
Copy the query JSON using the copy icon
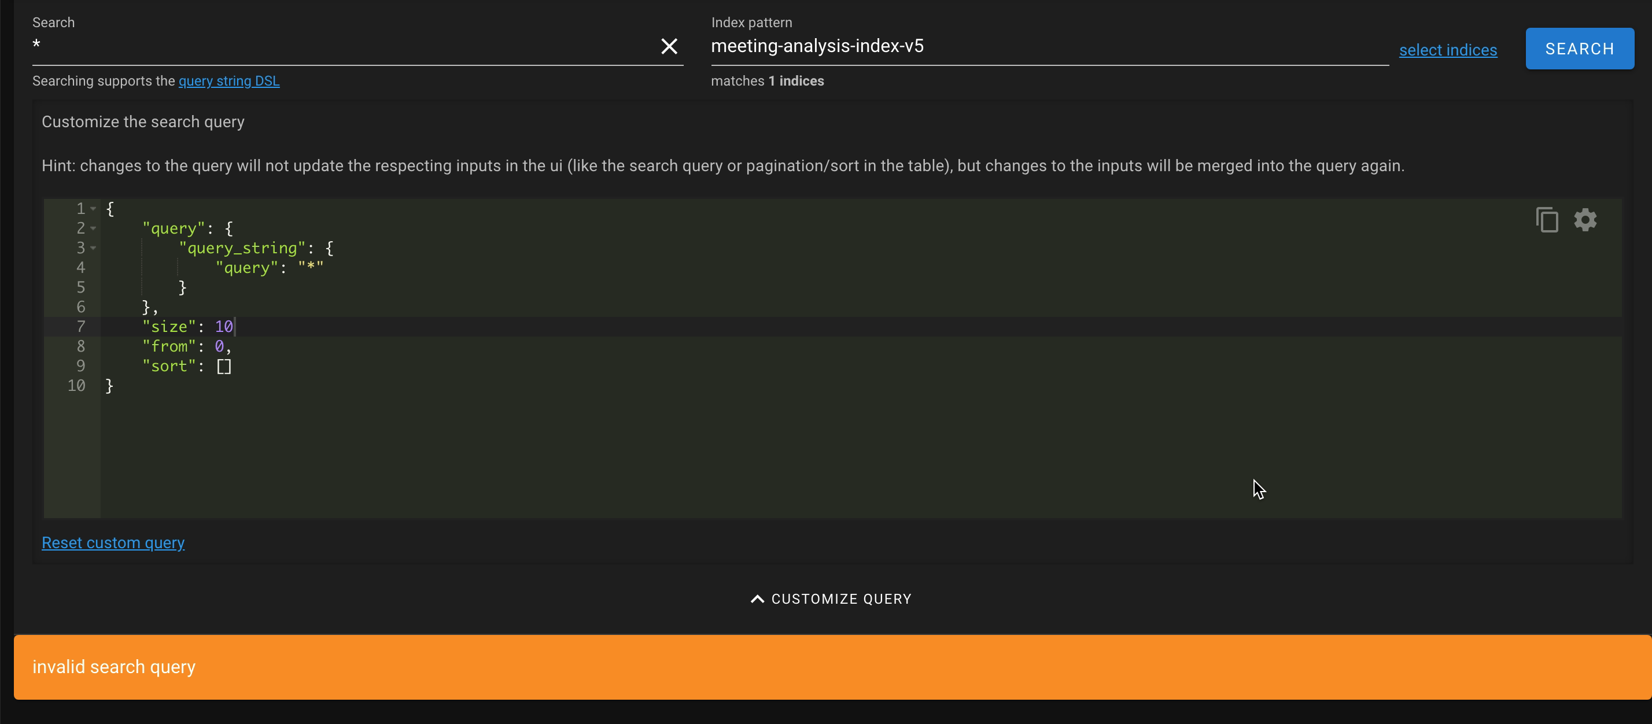(x=1547, y=220)
